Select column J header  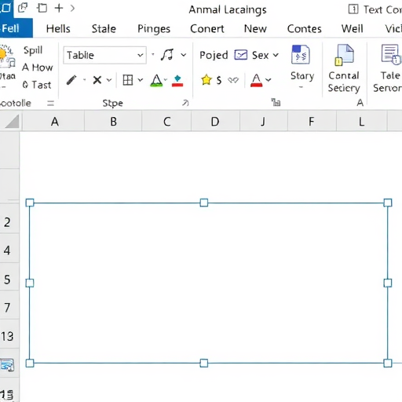point(263,122)
